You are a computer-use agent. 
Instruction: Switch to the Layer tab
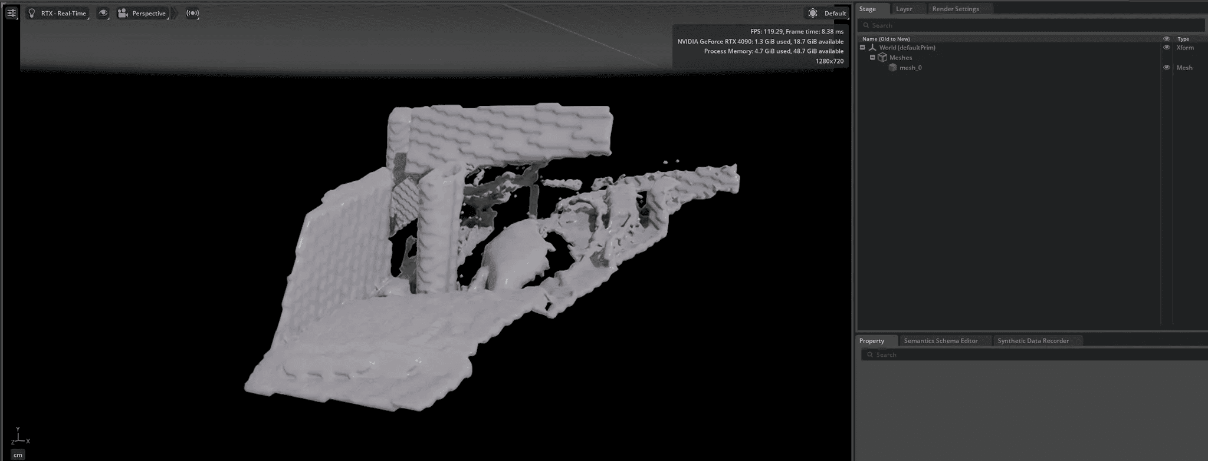click(904, 9)
